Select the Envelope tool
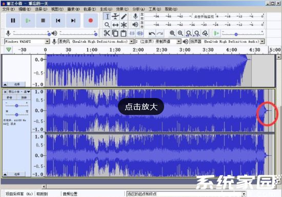The height and width of the screenshot is (197, 282). pos(115,16)
